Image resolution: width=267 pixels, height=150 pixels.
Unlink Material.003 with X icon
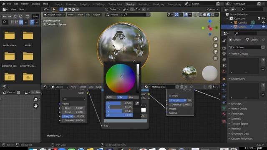[186, 87]
